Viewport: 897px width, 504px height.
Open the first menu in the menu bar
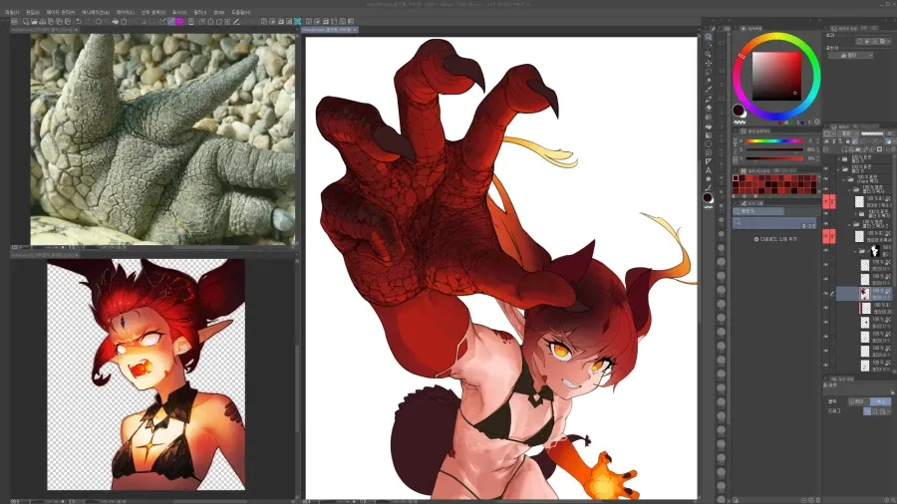pos(11,12)
